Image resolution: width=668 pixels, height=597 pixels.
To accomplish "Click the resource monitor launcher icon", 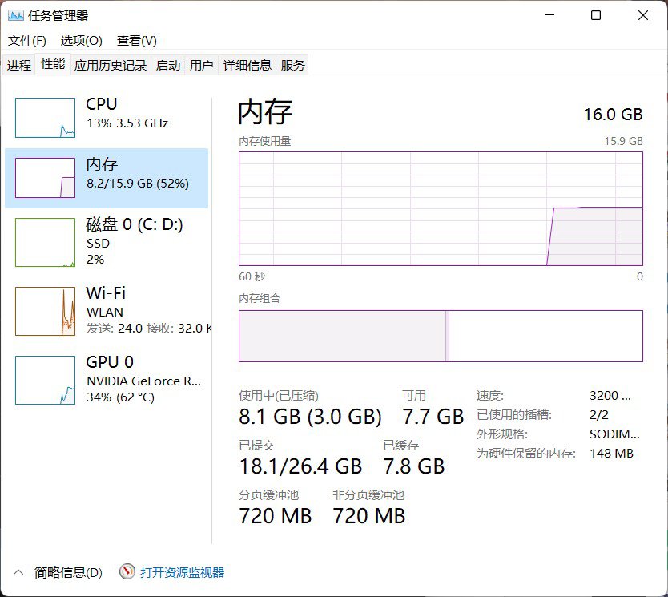I will point(127,572).
